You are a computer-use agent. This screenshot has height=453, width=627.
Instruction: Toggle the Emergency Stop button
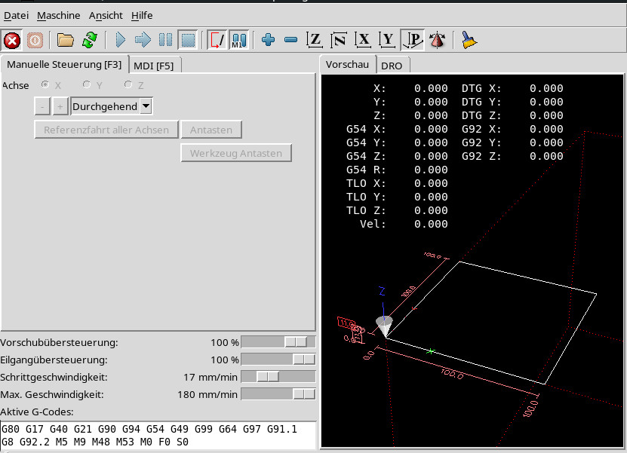[x=12, y=41]
